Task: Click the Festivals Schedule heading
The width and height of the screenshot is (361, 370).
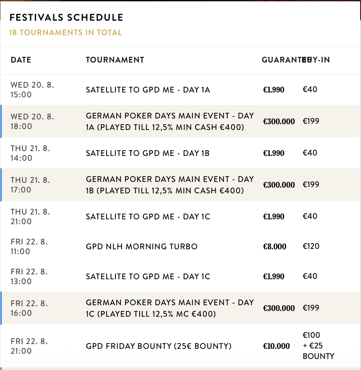Action: click(x=66, y=18)
